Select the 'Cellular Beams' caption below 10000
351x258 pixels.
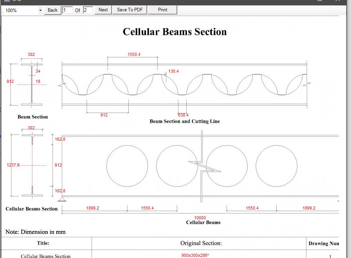pos(203,222)
